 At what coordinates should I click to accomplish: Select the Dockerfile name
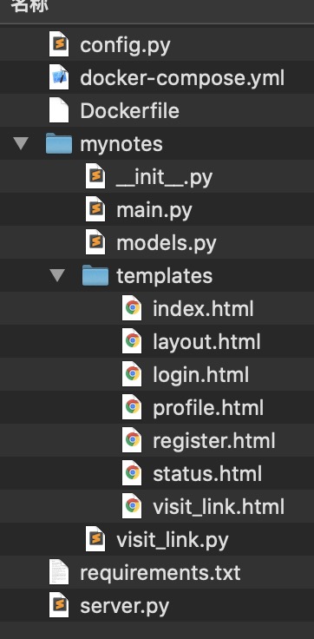tap(129, 111)
